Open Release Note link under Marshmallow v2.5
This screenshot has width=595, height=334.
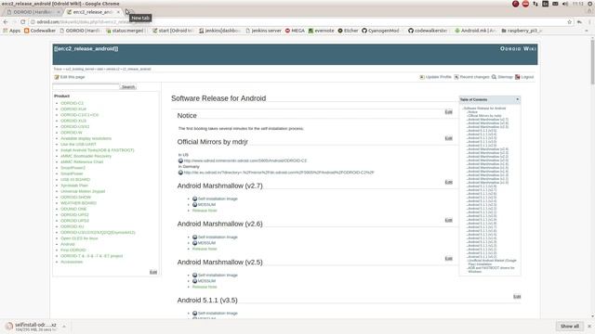(205, 287)
